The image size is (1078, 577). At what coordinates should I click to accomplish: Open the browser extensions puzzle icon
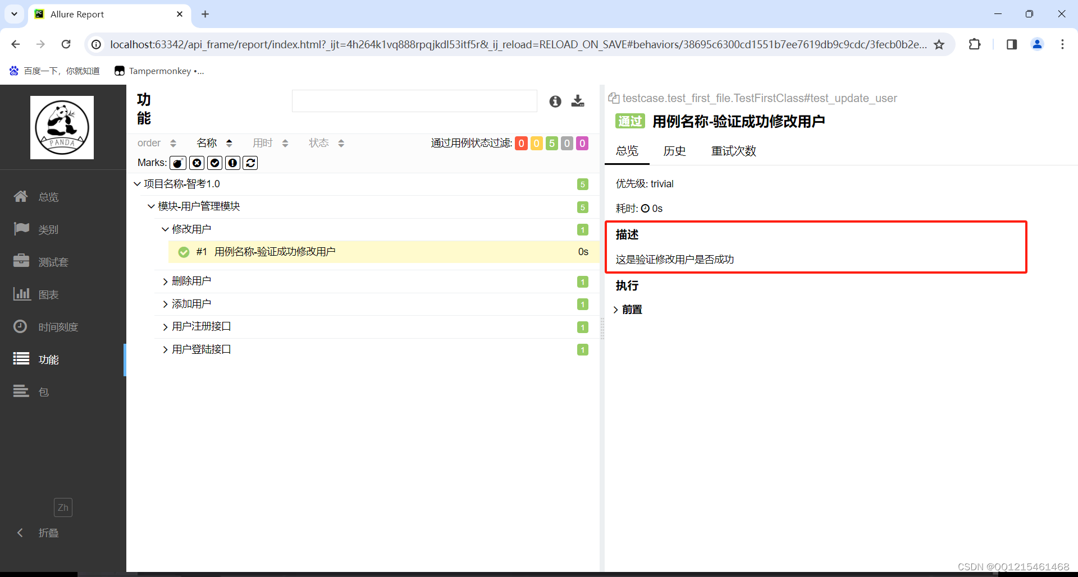[x=975, y=44]
